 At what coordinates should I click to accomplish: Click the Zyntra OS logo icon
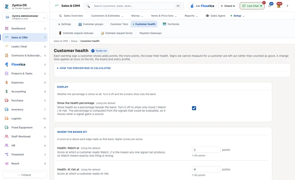7,6
